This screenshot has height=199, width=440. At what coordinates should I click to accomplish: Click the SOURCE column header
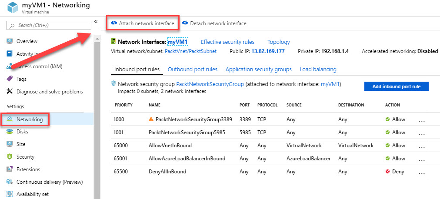point(294,105)
